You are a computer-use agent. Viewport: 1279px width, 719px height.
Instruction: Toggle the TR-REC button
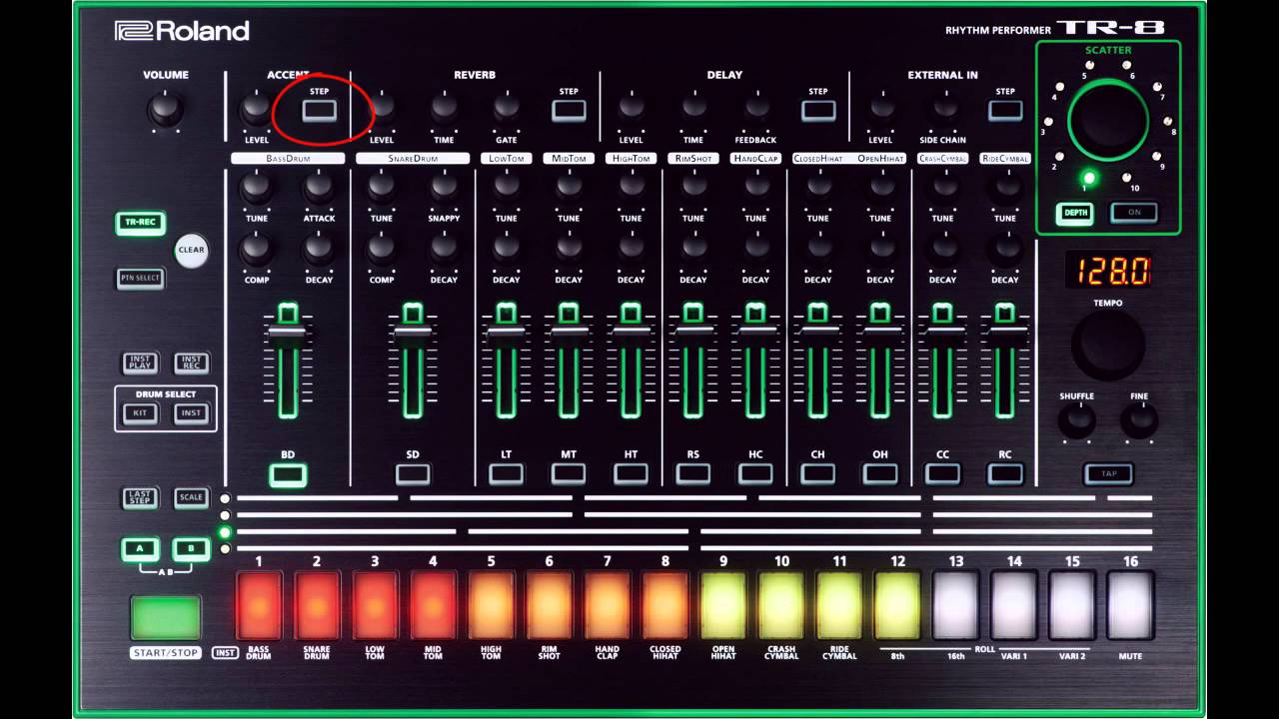click(x=140, y=223)
